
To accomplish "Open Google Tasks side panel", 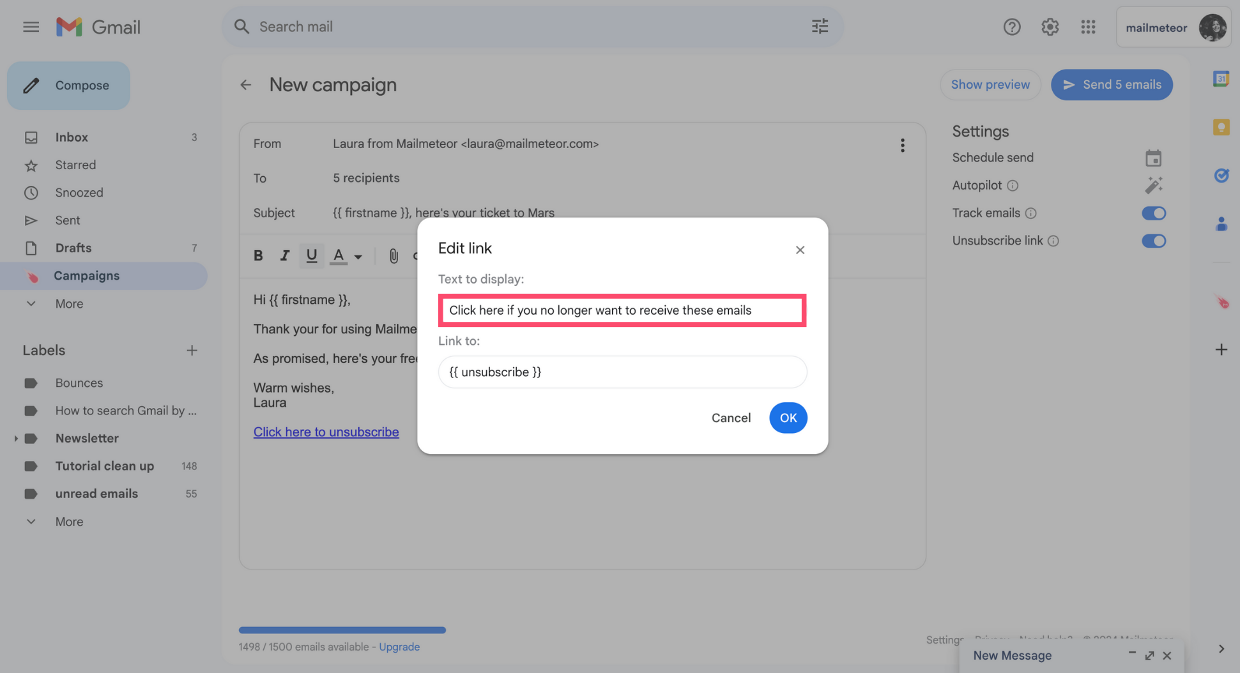I will pyautogui.click(x=1221, y=175).
